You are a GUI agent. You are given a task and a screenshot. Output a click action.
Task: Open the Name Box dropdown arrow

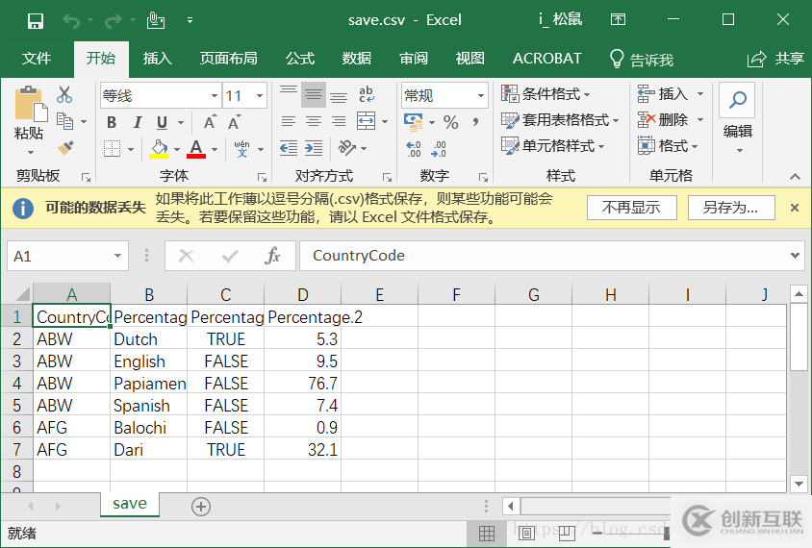point(118,256)
